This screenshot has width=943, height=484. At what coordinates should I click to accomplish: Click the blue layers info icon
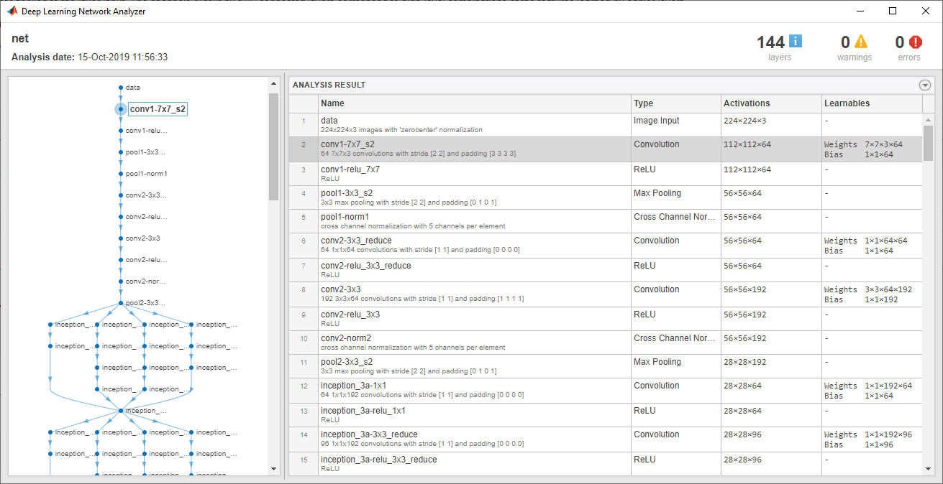796,42
